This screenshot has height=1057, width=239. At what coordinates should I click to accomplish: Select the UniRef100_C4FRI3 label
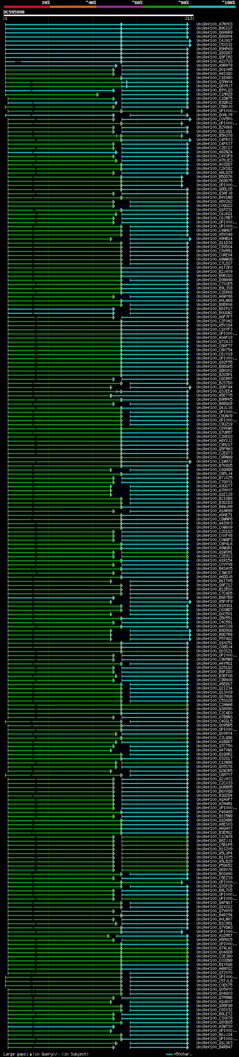[x=214, y=139]
